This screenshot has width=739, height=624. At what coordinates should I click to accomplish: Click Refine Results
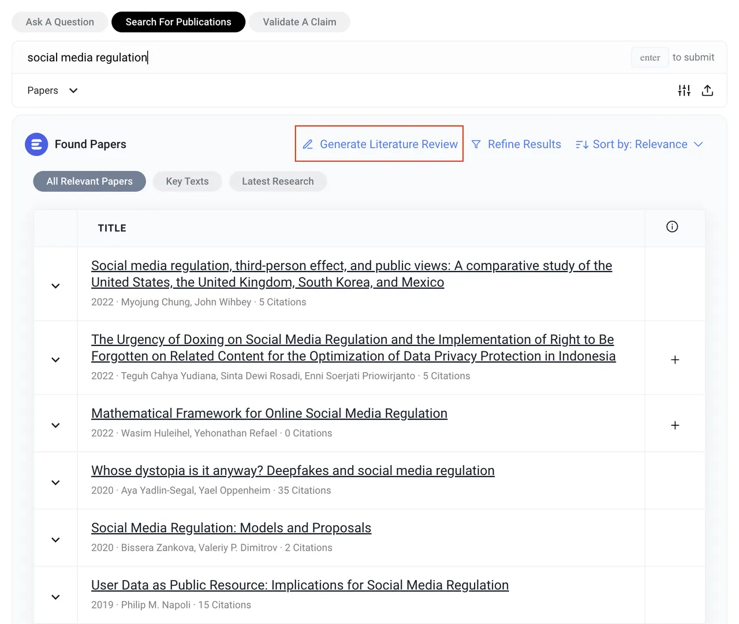[x=516, y=144]
